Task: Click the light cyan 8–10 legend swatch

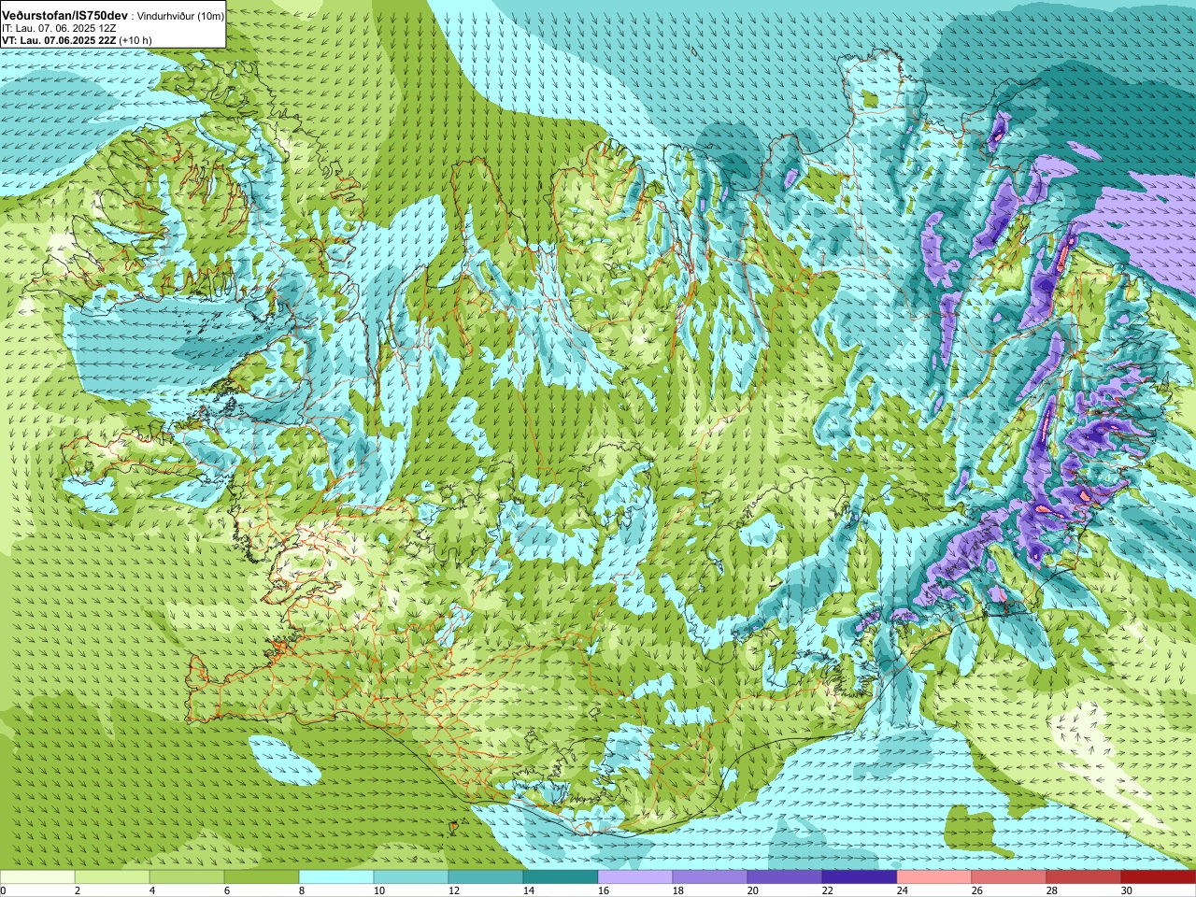Action: pos(336,877)
